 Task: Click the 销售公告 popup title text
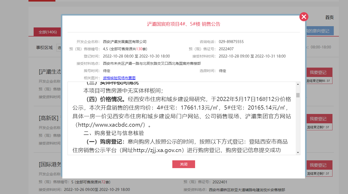[183, 24]
